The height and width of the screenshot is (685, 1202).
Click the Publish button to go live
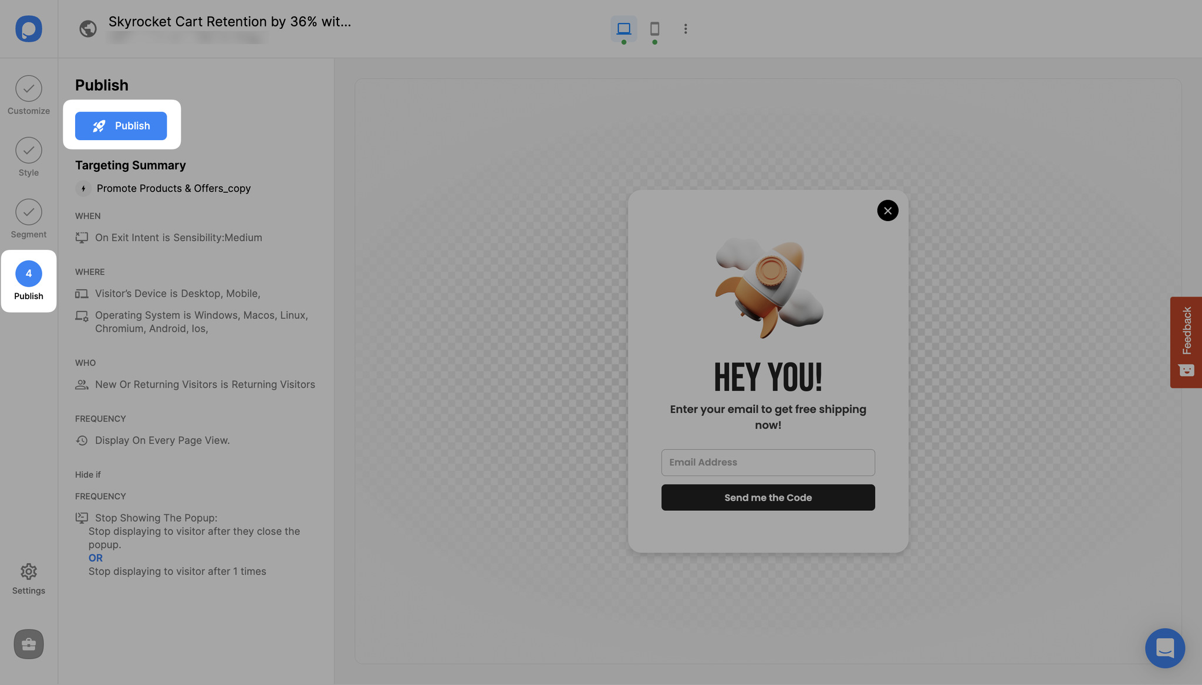(x=121, y=126)
